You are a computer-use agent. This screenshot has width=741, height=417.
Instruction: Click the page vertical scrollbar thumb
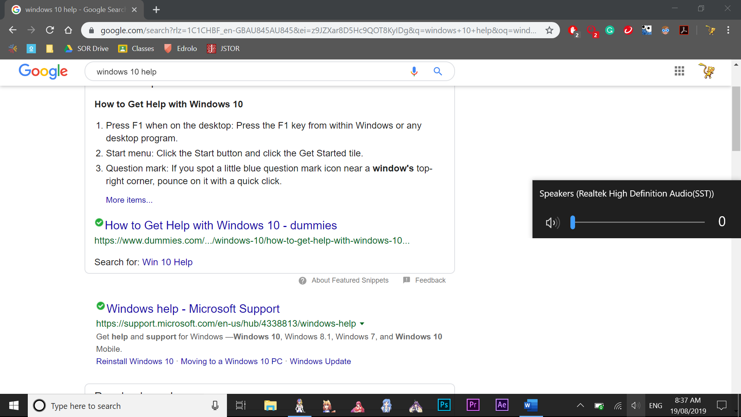[736, 119]
